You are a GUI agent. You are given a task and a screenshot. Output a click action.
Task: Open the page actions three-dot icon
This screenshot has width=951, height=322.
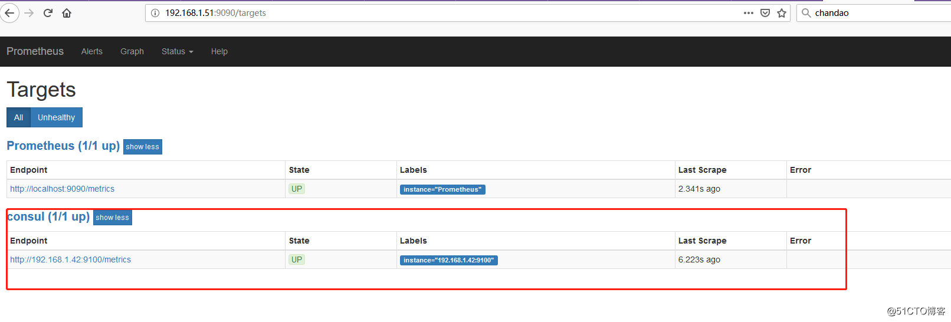pyautogui.click(x=749, y=13)
